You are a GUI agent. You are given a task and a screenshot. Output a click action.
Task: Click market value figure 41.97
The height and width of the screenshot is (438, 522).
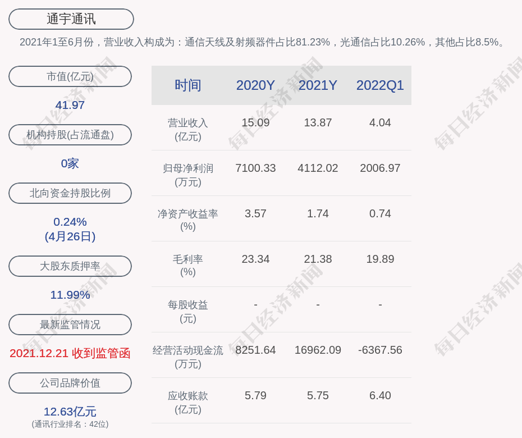[x=70, y=105]
